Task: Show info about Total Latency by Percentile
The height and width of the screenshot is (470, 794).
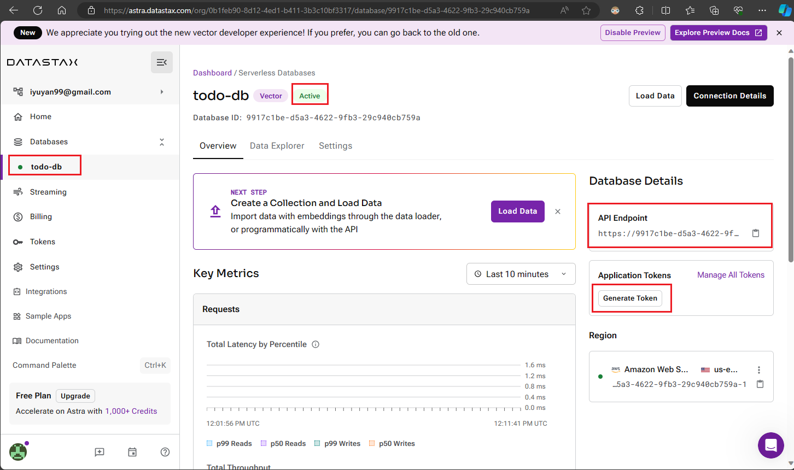Action: click(x=316, y=344)
